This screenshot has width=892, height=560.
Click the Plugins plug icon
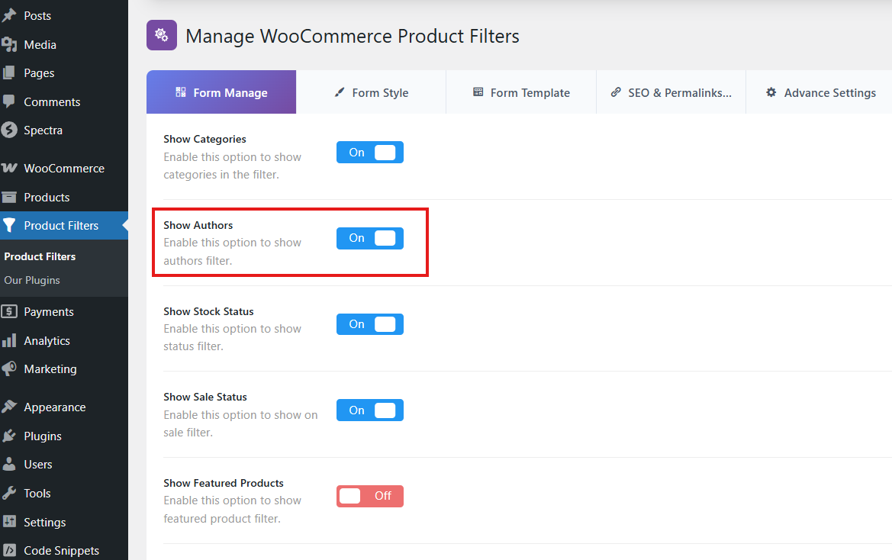tap(9, 436)
